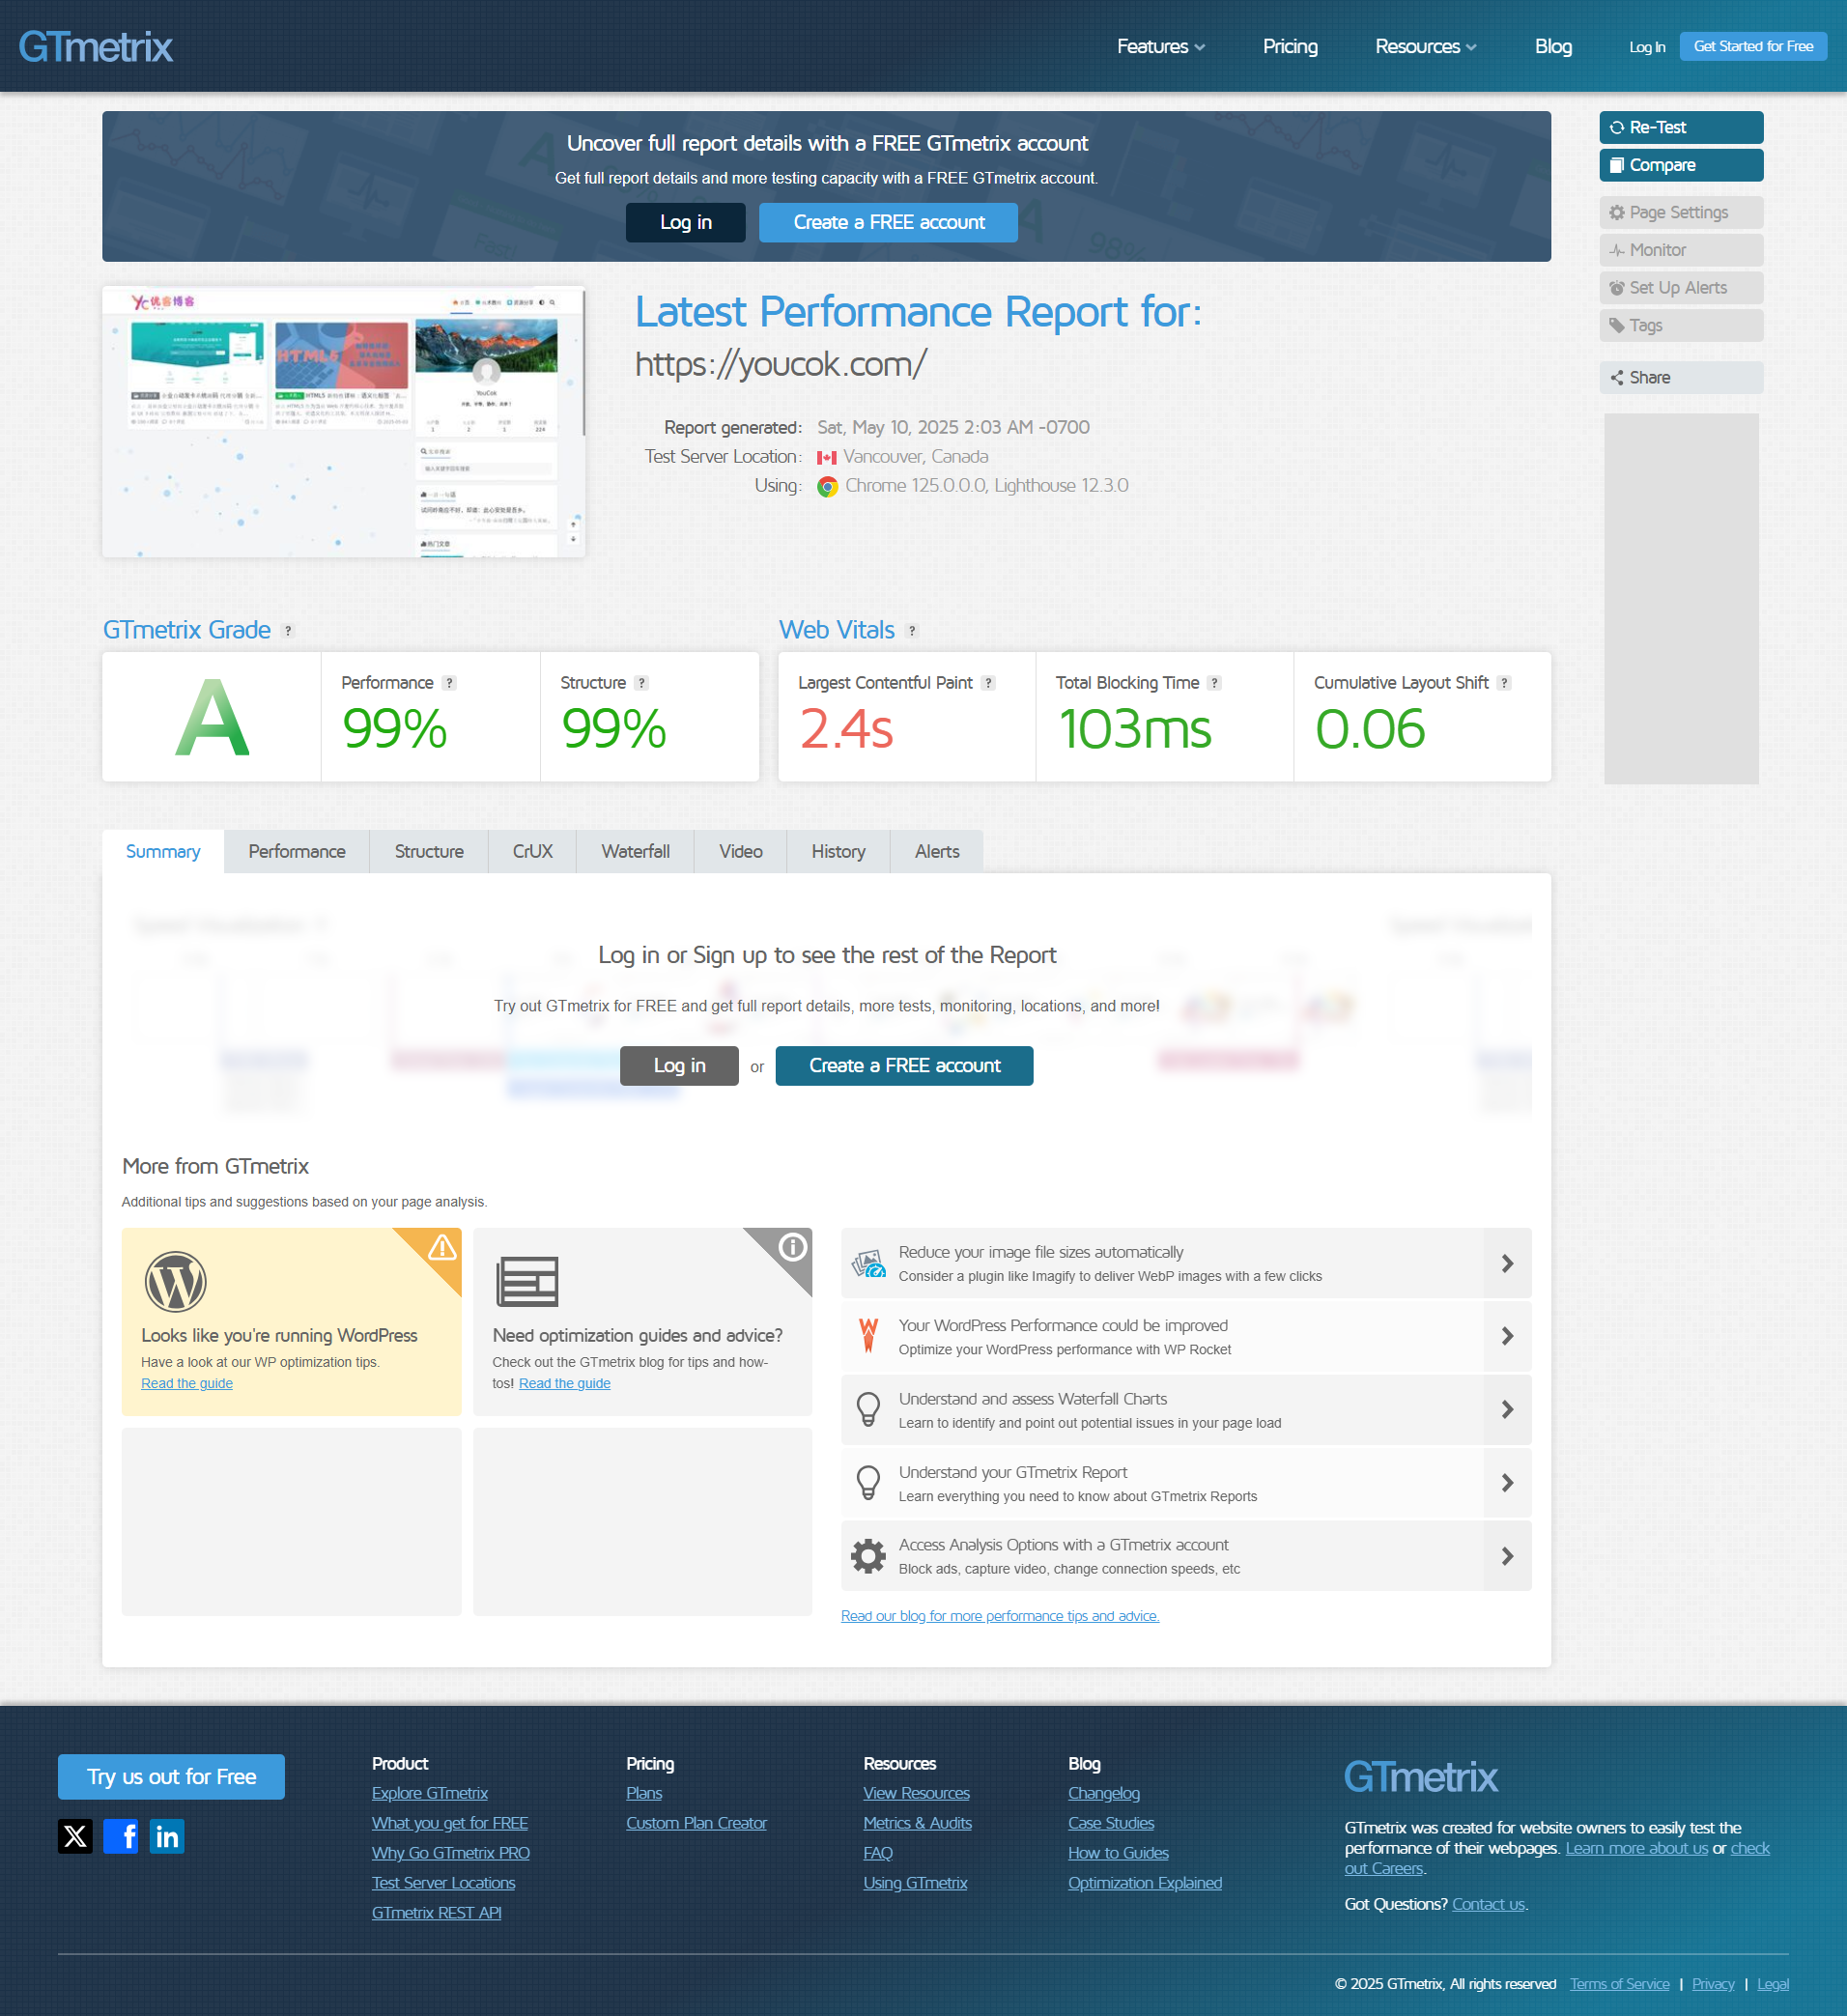Open Pricing in the top navigation
Screen dimensions: 1847x2016
(1290, 46)
